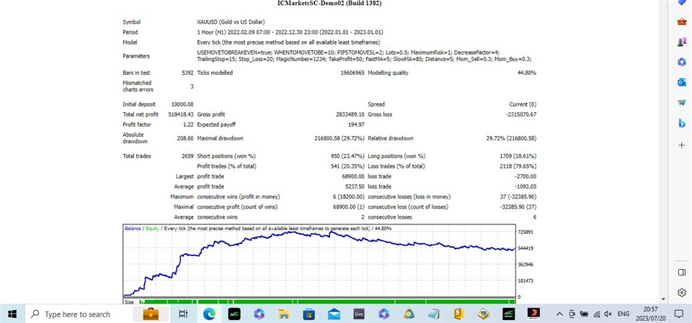The width and height of the screenshot is (692, 323).
Task: Open the Edge sidebar Tools briefcase icon
Action: 681,22
